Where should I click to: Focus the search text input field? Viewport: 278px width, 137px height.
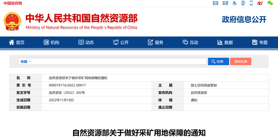click(x=118, y=62)
